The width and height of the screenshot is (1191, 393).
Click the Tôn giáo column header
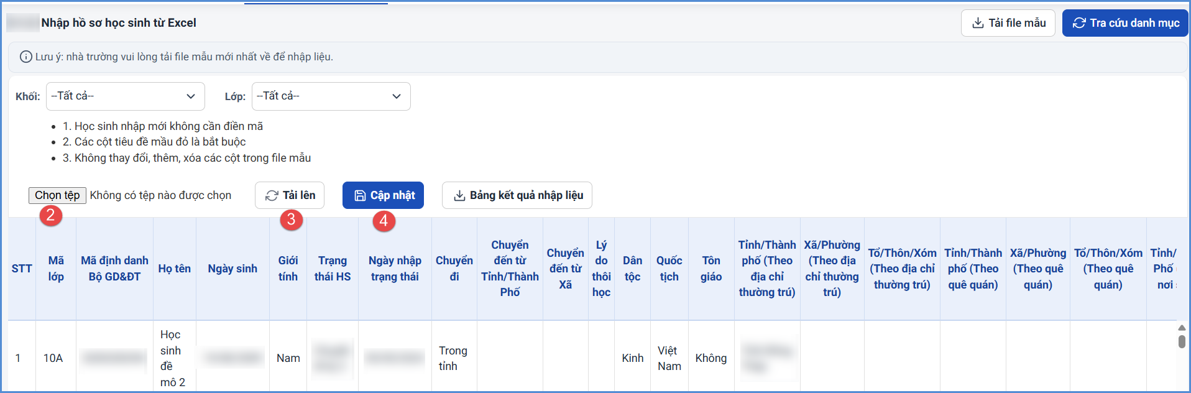[711, 269]
